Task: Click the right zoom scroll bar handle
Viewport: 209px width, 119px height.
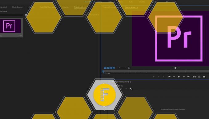Action: [109, 73]
